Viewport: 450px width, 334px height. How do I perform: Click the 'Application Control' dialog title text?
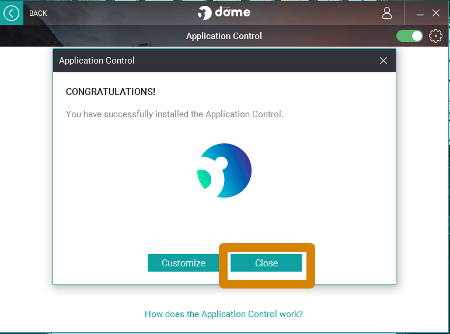point(97,61)
